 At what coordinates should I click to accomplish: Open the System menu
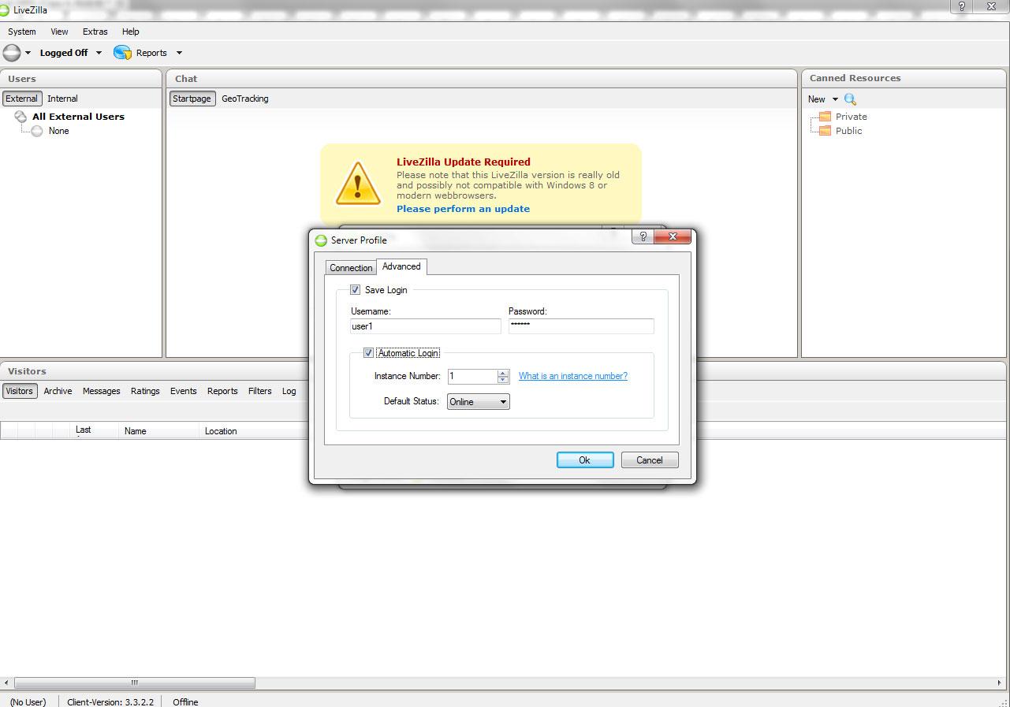click(22, 32)
